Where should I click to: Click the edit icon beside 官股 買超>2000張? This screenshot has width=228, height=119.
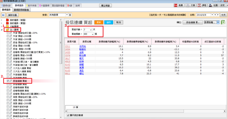pos(11,100)
